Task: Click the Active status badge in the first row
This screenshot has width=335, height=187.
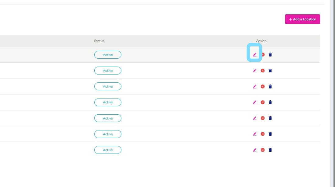Action: tap(108, 55)
